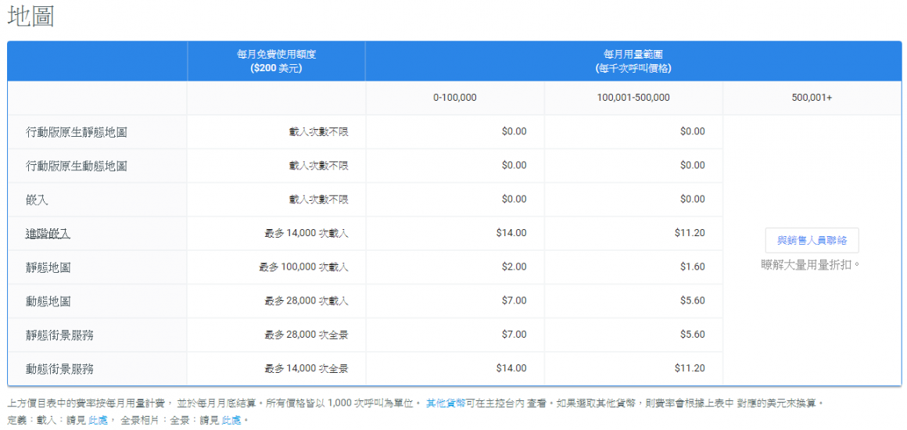The width and height of the screenshot is (907, 430).
Task: Click the $14.00 price for 動態街景服務
Action: pyautogui.click(x=511, y=368)
